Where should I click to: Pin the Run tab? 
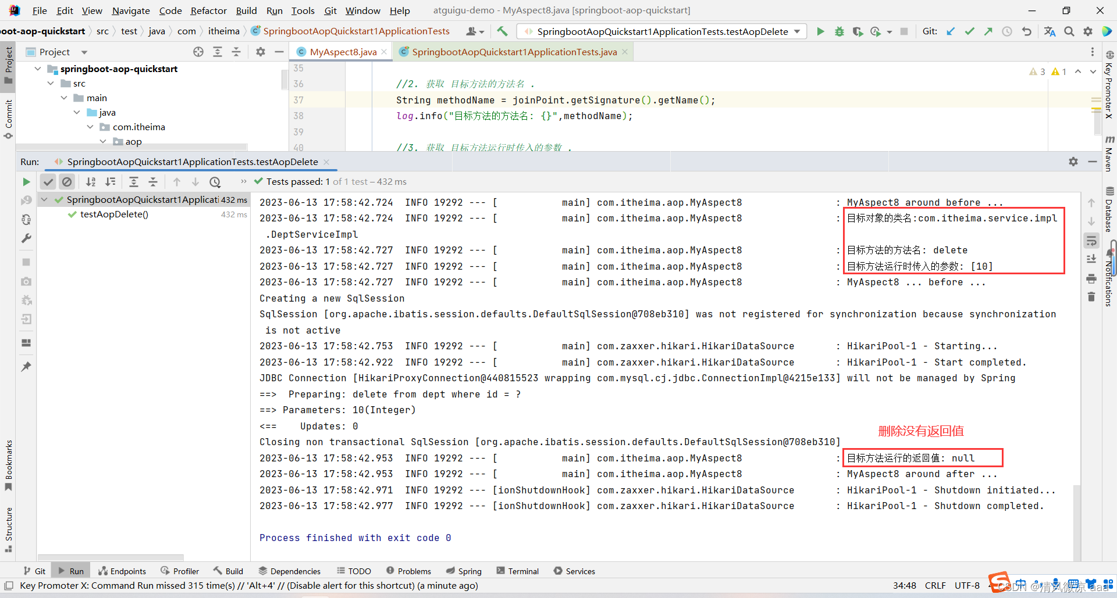click(26, 367)
